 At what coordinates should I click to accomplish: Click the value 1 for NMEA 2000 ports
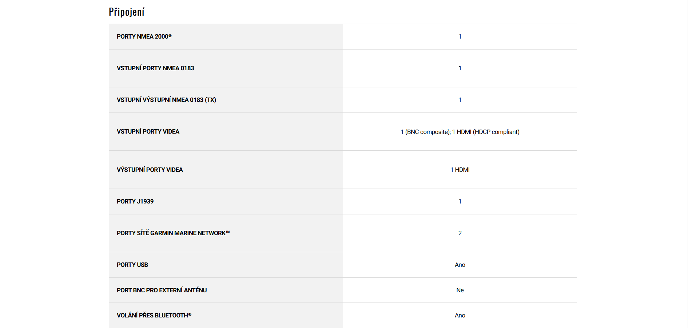[x=460, y=36]
